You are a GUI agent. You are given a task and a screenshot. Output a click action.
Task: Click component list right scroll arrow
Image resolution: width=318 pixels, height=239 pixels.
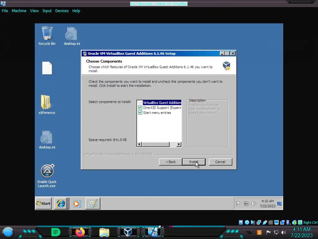tap(179, 144)
